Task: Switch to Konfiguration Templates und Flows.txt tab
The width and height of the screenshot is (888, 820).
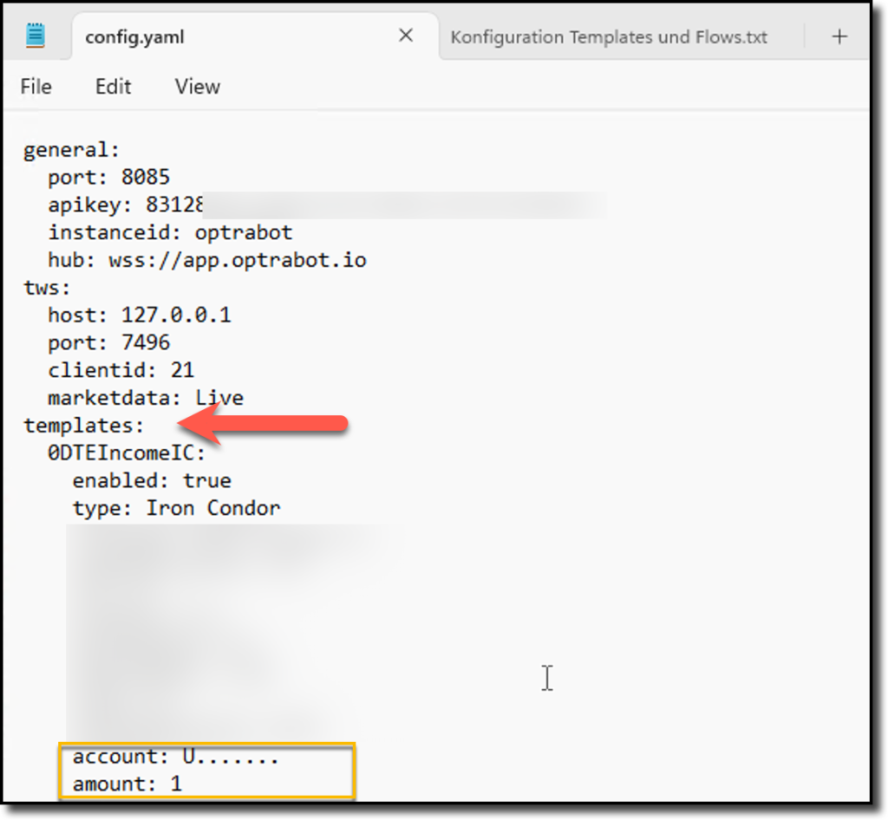Action: [609, 37]
